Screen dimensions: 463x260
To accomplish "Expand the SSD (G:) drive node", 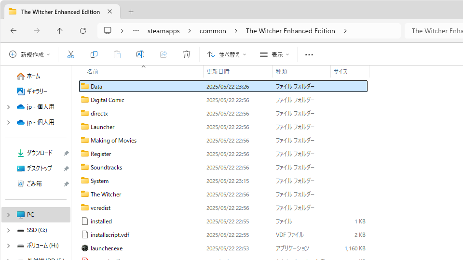I will [9, 230].
